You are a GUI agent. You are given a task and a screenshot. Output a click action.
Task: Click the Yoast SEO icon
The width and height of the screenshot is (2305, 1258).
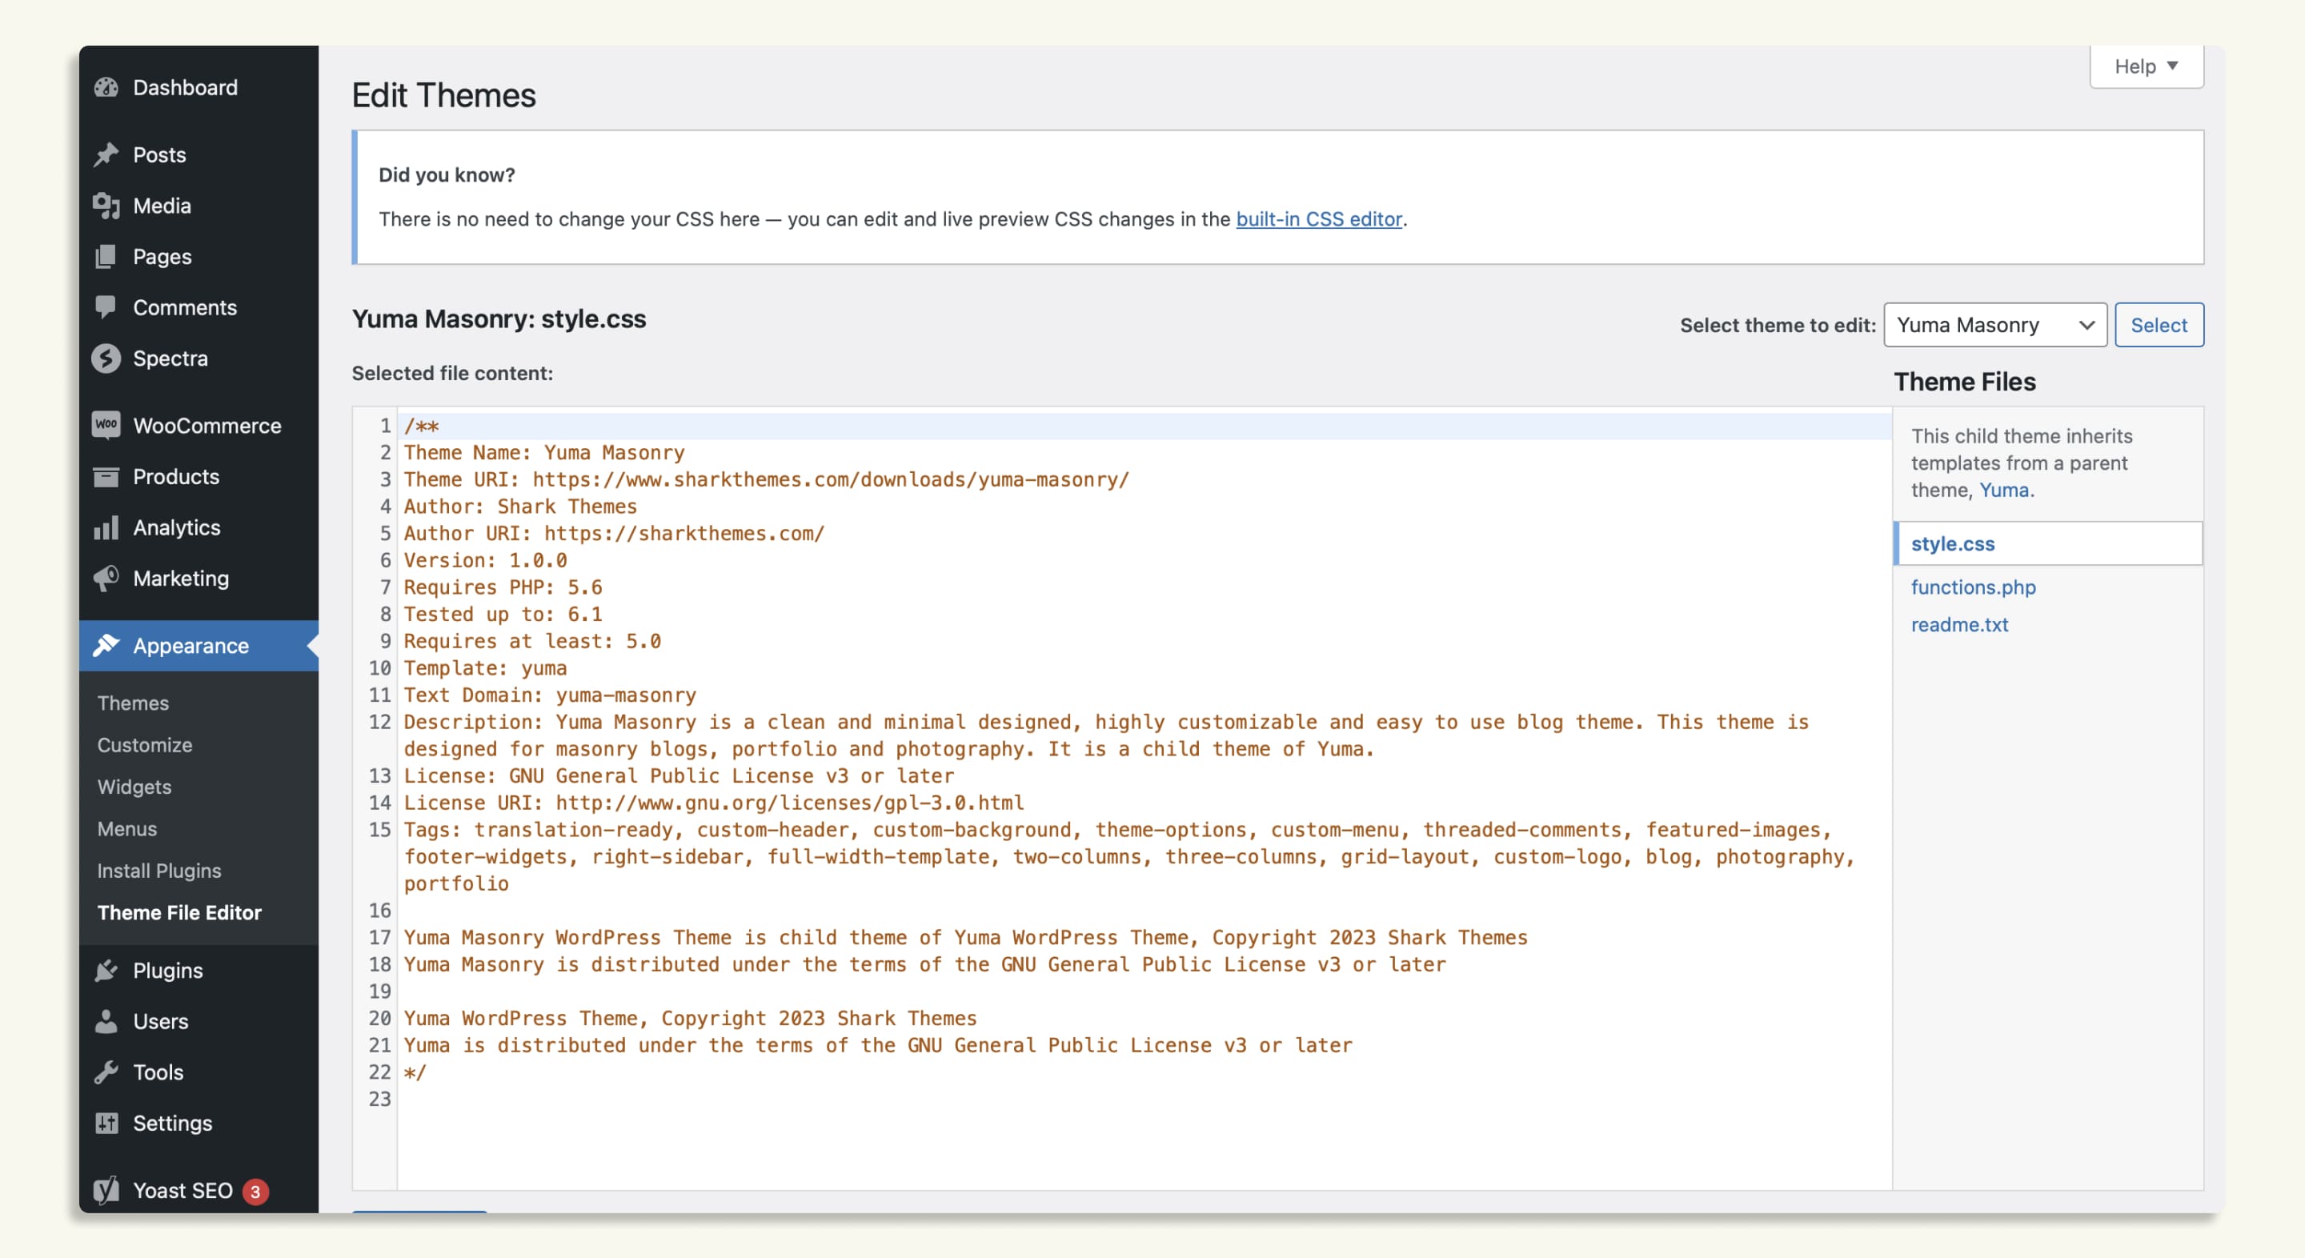click(x=106, y=1190)
